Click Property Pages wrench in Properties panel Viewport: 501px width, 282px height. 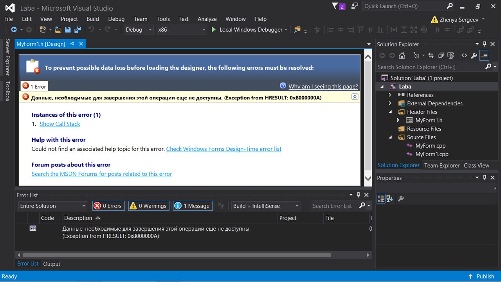[401, 199]
